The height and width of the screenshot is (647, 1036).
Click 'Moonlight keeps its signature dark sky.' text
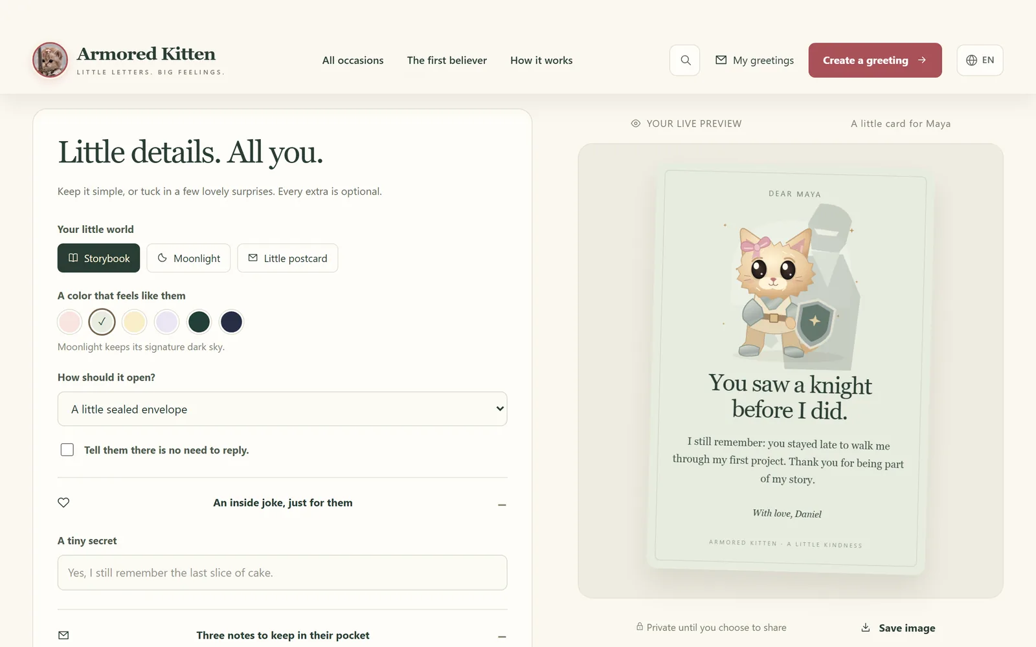[141, 347]
